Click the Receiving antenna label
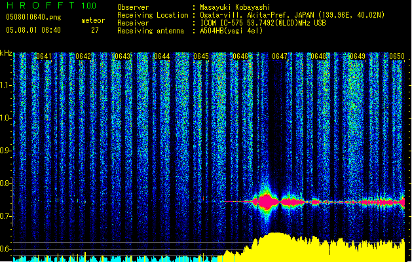Viewport: 412px width, 262px height. click(151, 31)
